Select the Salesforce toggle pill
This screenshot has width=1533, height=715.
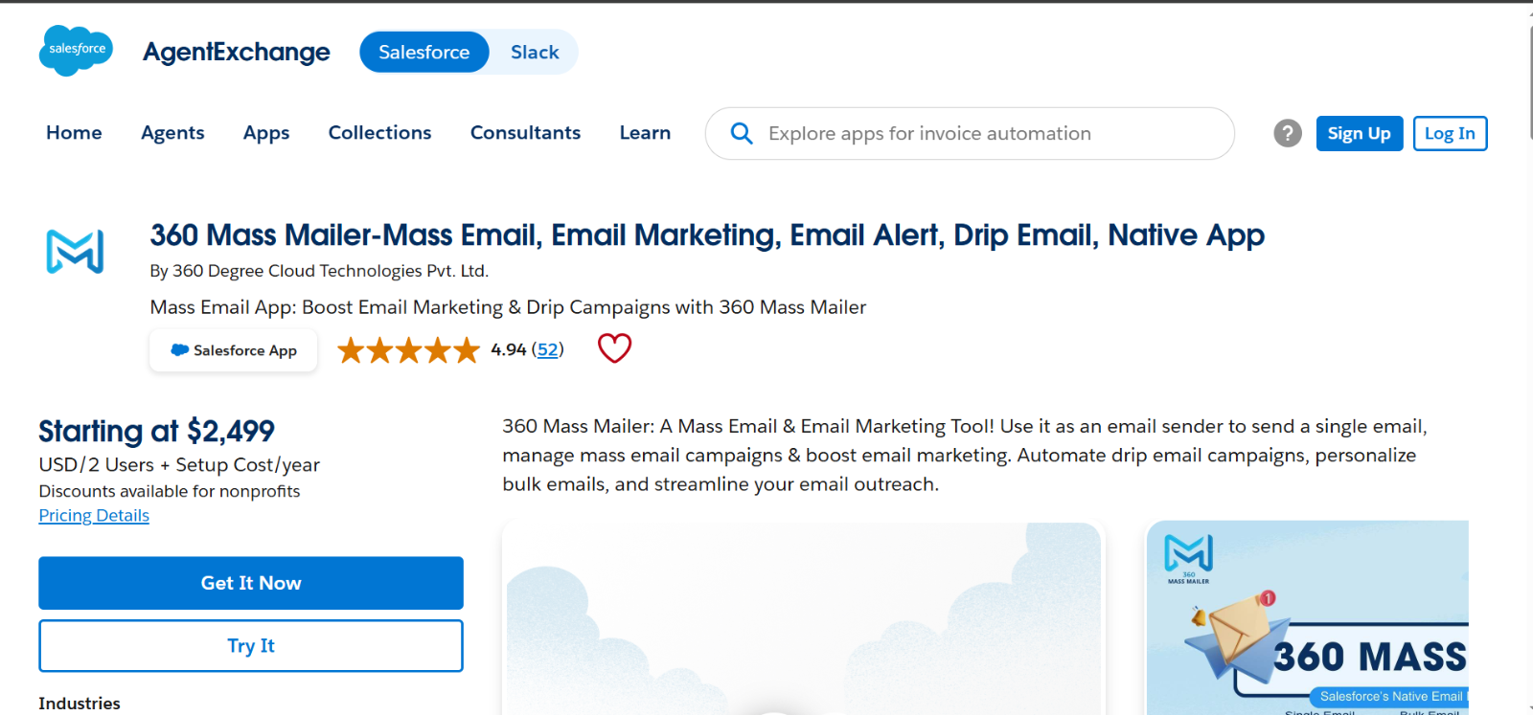pyautogui.click(x=423, y=52)
